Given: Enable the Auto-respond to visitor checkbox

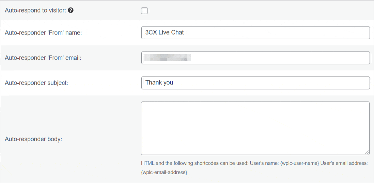Looking at the screenshot, I should (144, 11).
